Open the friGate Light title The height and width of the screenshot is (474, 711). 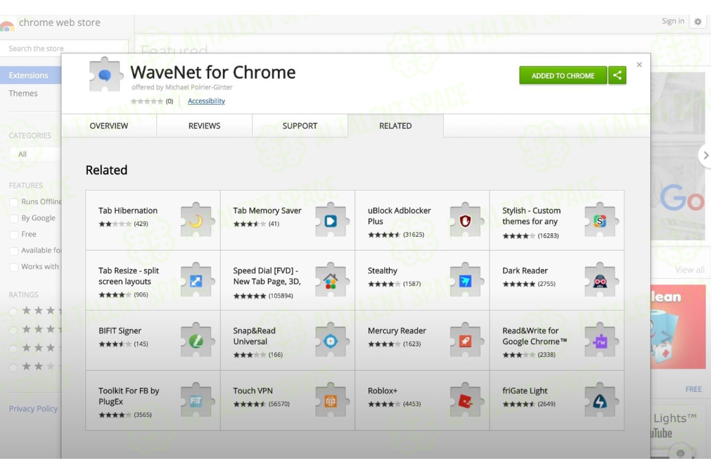525,391
